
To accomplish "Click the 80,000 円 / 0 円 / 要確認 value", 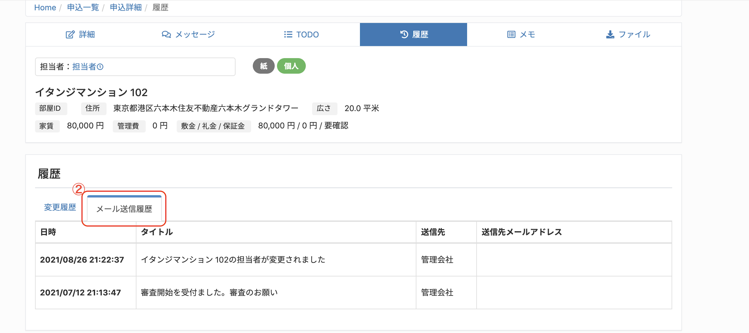I will pyautogui.click(x=303, y=126).
